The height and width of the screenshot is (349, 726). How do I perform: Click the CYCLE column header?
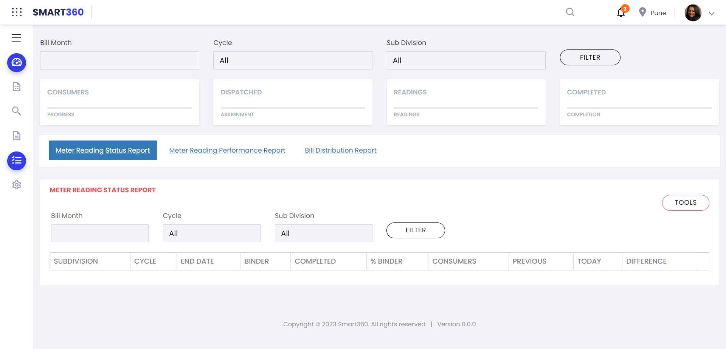[154, 261]
